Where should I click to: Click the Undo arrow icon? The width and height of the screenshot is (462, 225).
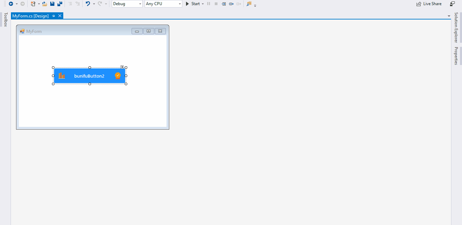pos(88,4)
